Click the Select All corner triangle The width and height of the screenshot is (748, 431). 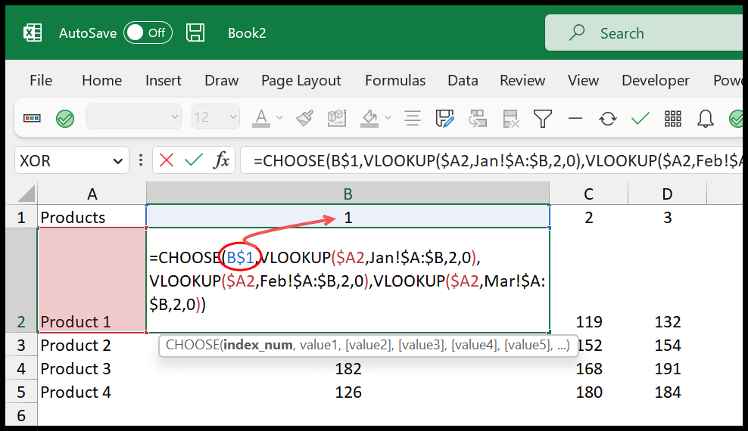point(25,194)
